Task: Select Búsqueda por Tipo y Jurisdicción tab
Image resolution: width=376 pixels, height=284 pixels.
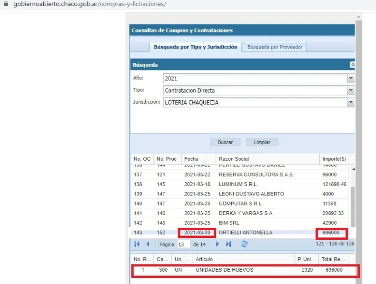Action: [195, 47]
